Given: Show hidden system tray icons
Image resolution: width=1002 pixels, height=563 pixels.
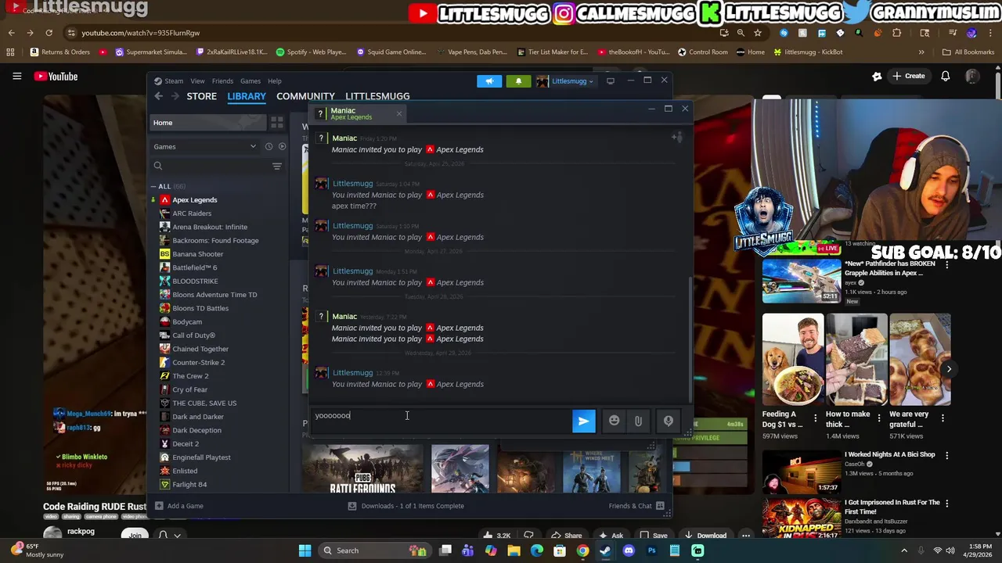Looking at the screenshot, I should pyautogui.click(x=904, y=550).
